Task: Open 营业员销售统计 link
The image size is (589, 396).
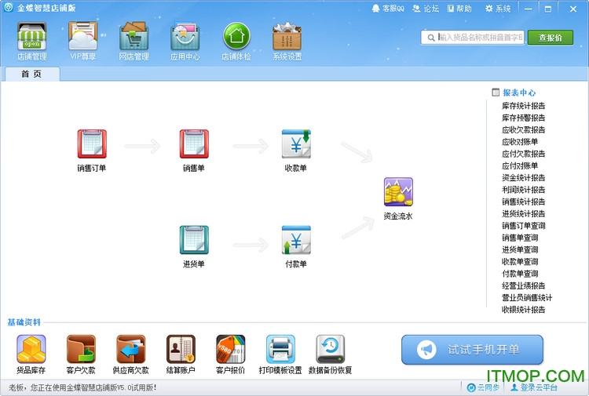Action: [527, 298]
